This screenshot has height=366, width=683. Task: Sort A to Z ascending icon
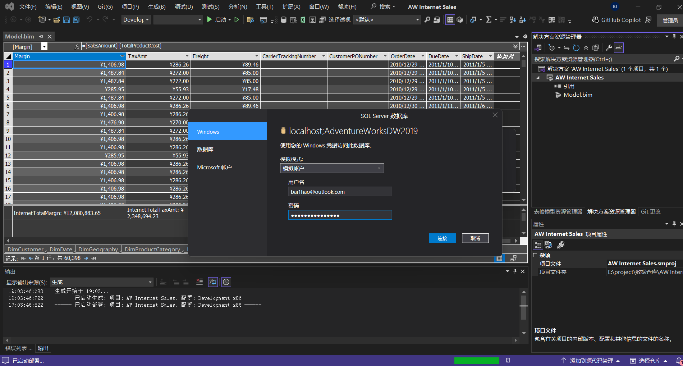[513, 20]
